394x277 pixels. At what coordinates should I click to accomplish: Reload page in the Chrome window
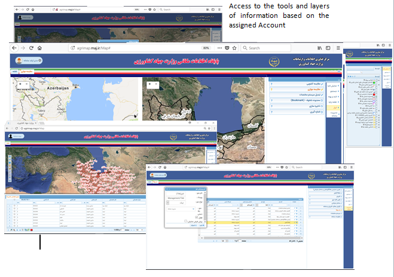[x=16, y=128]
